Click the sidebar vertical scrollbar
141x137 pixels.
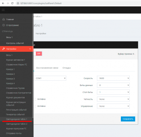(33, 66)
